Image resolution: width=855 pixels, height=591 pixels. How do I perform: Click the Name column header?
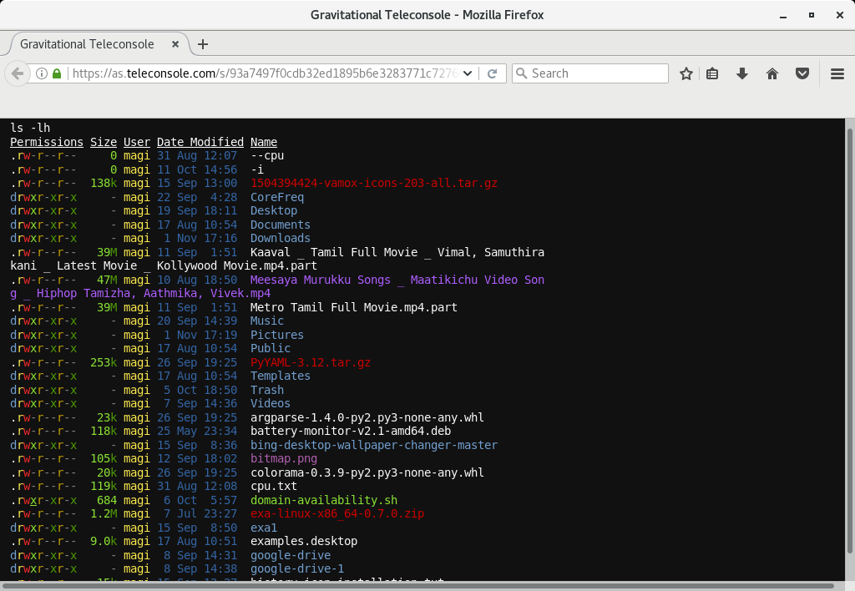tap(264, 142)
